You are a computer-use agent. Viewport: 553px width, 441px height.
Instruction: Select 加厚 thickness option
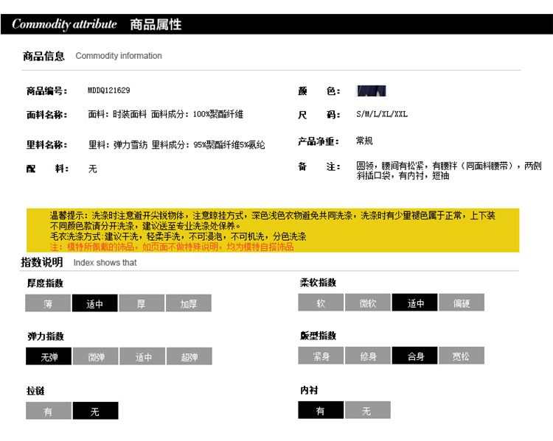tap(189, 303)
